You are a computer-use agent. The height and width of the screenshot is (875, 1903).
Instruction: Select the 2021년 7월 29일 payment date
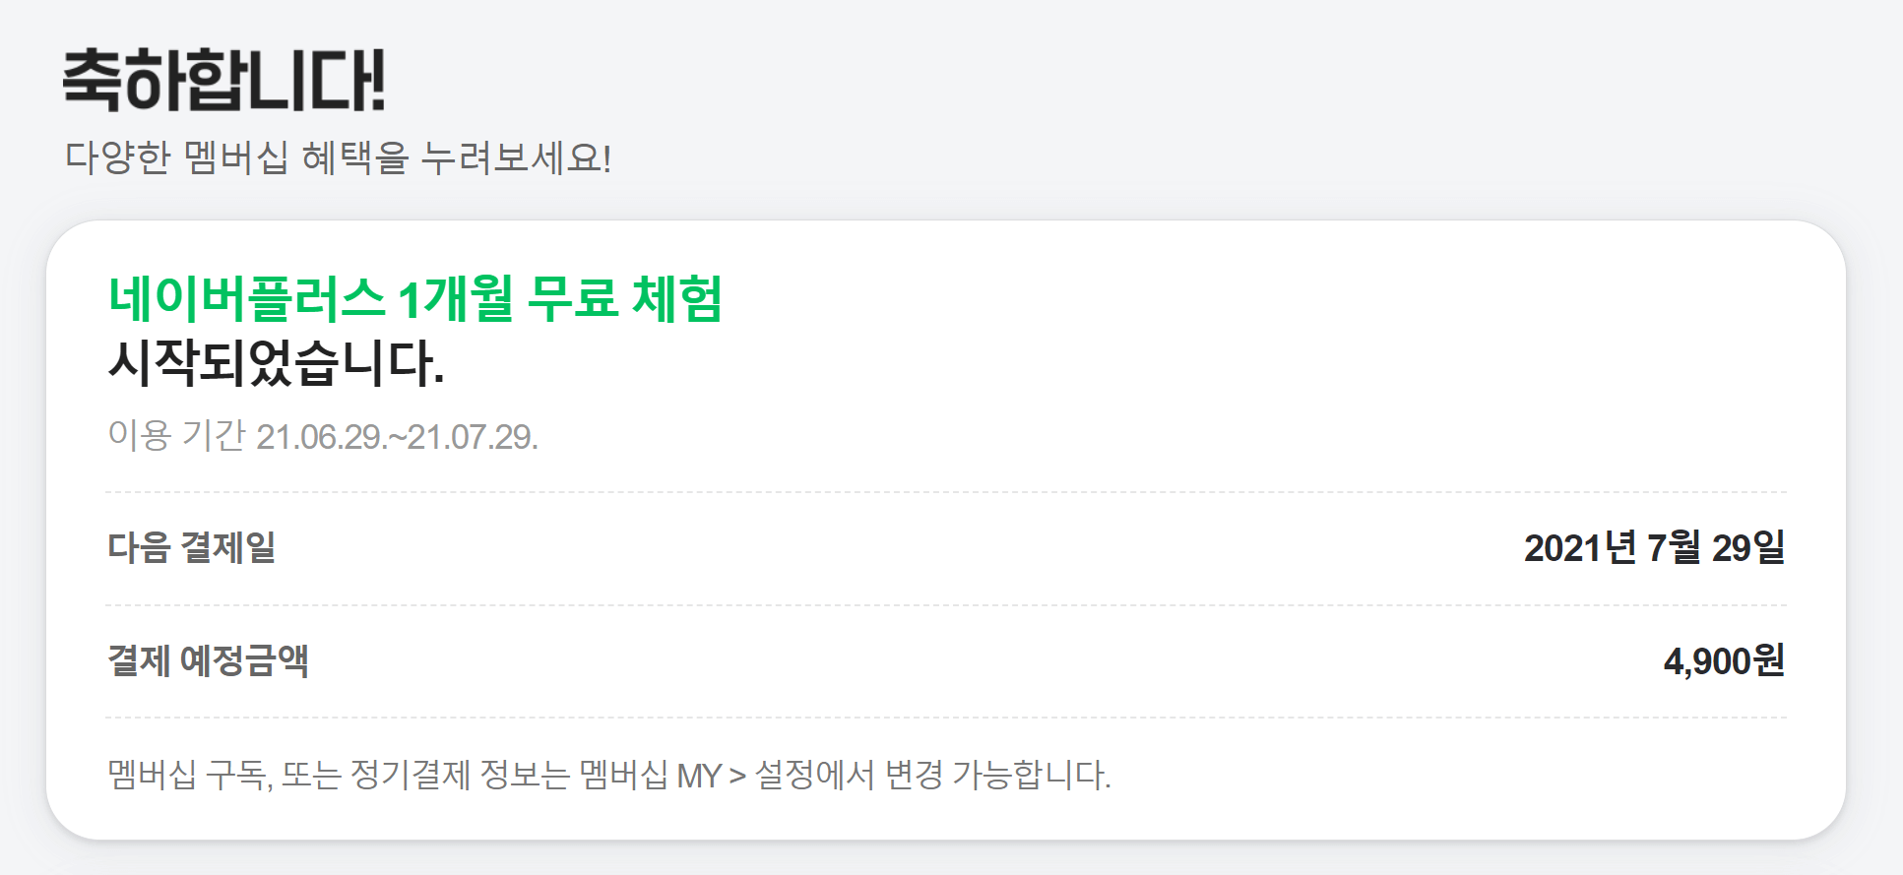coord(1654,547)
